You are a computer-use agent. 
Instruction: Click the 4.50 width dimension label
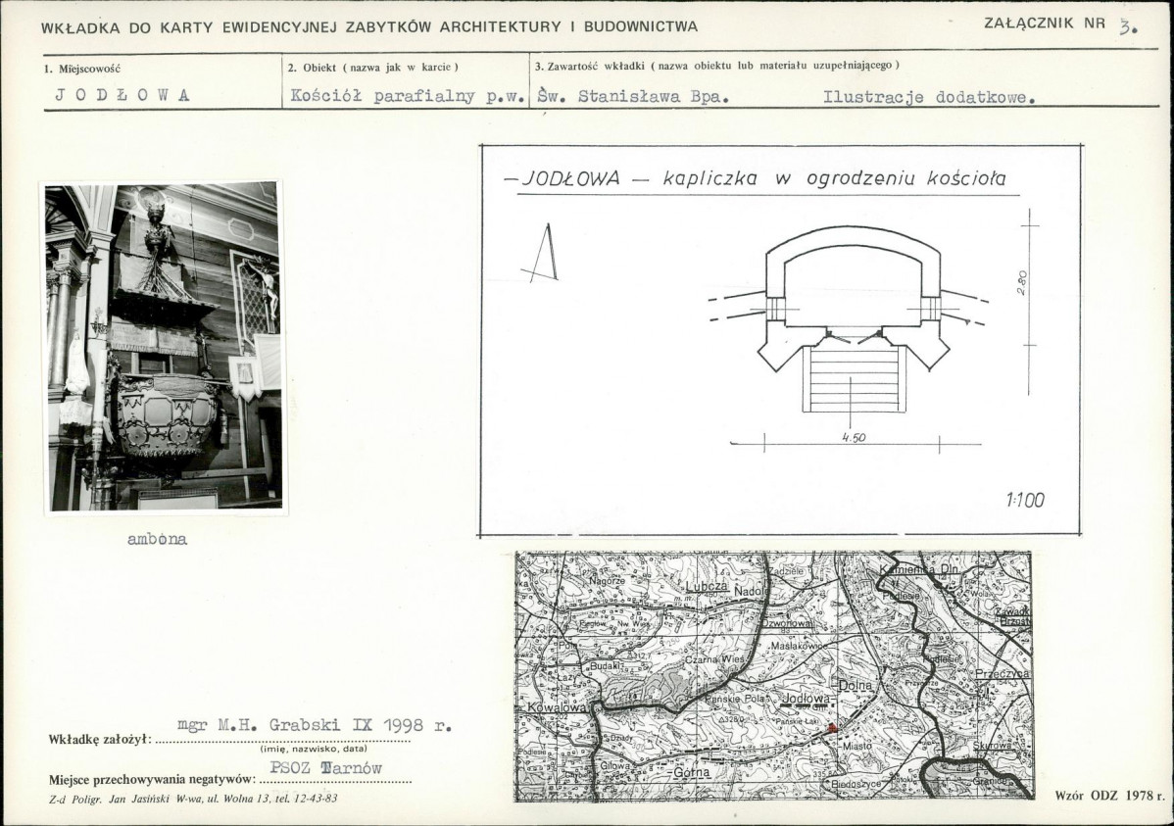(853, 437)
